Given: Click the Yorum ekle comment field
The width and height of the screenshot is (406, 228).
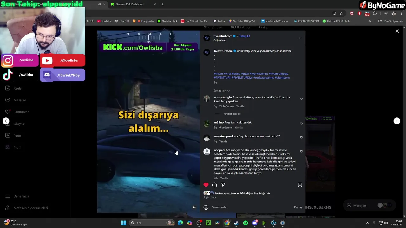Looking at the screenshot, I should (x=251, y=207).
